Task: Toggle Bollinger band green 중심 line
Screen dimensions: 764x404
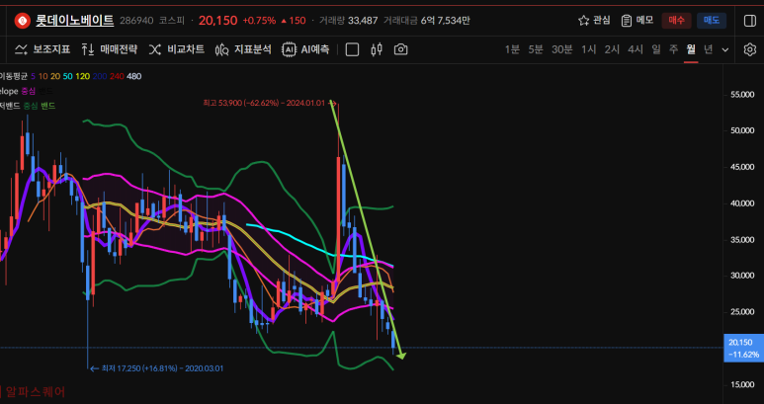Action: 31,106
